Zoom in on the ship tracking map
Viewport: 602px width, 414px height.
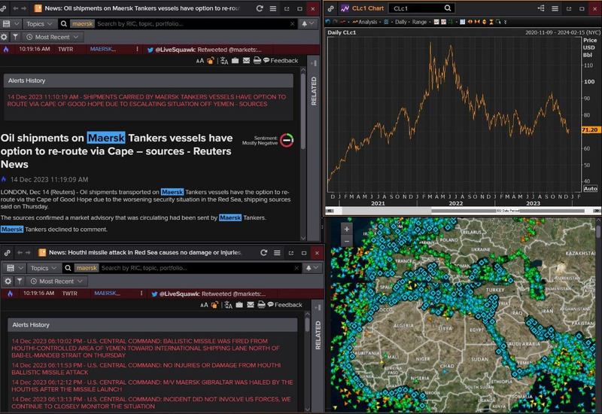[x=347, y=228]
